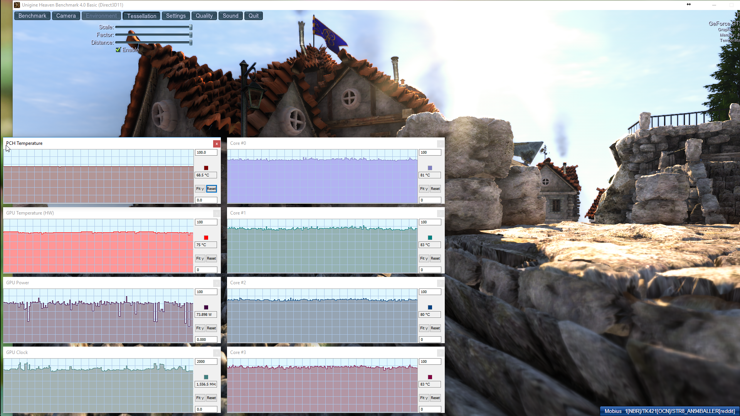Click Reset in GPU Temperature graph
Image resolution: width=740 pixels, height=416 pixels.
(212, 258)
